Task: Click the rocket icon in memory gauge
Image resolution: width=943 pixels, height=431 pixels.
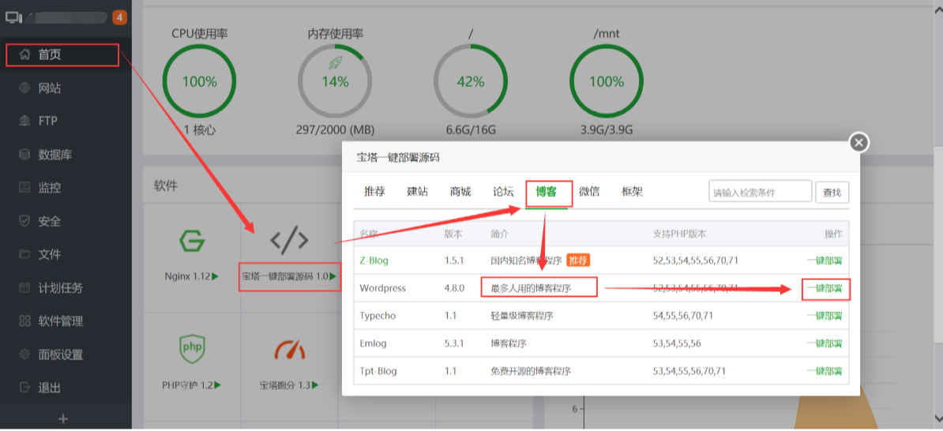Action: pos(335,63)
